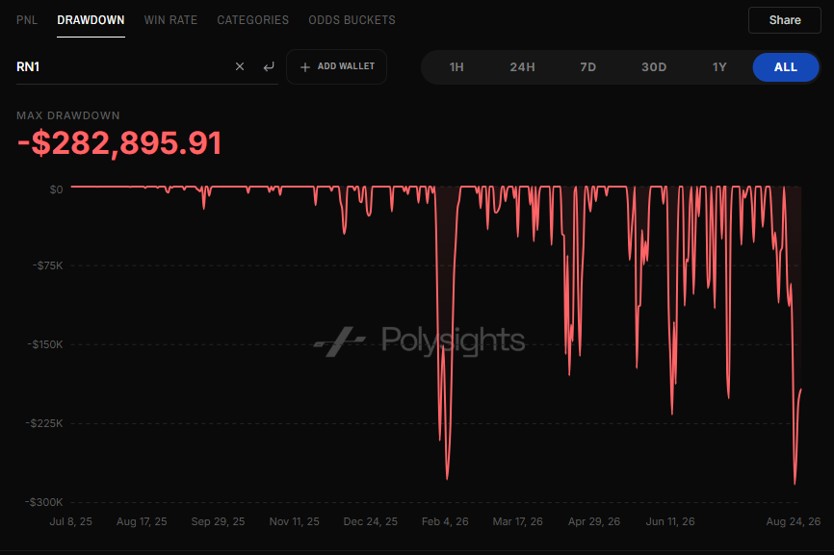The width and height of the screenshot is (834, 555).
Task: Choose the 7D time range
Action: pyautogui.click(x=588, y=67)
